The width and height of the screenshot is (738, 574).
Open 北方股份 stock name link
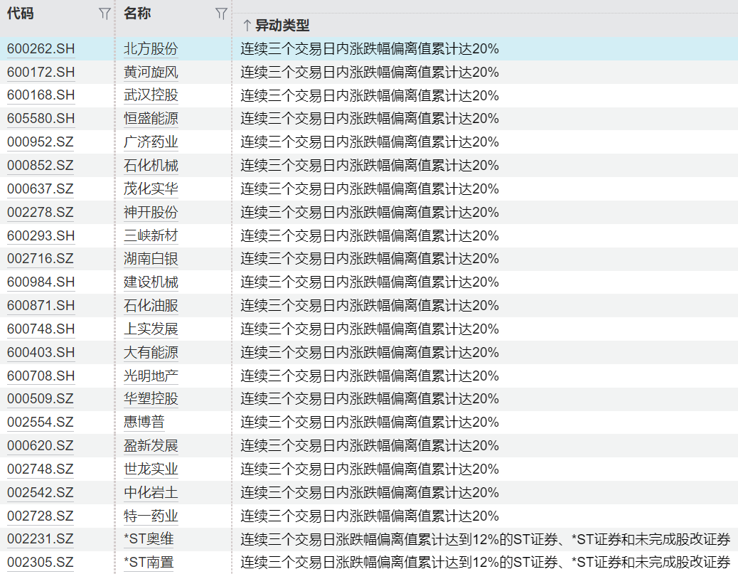151,49
